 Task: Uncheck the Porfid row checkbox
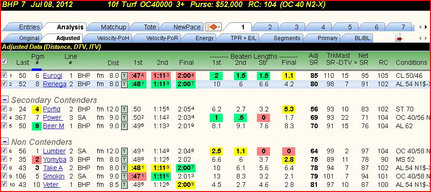click(4, 109)
